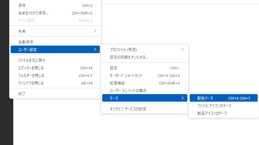The height and width of the screenshot is (145, 259).
Task: Expand the テーマ submenu
Action: pyautogui.click(x=145, y=98)
